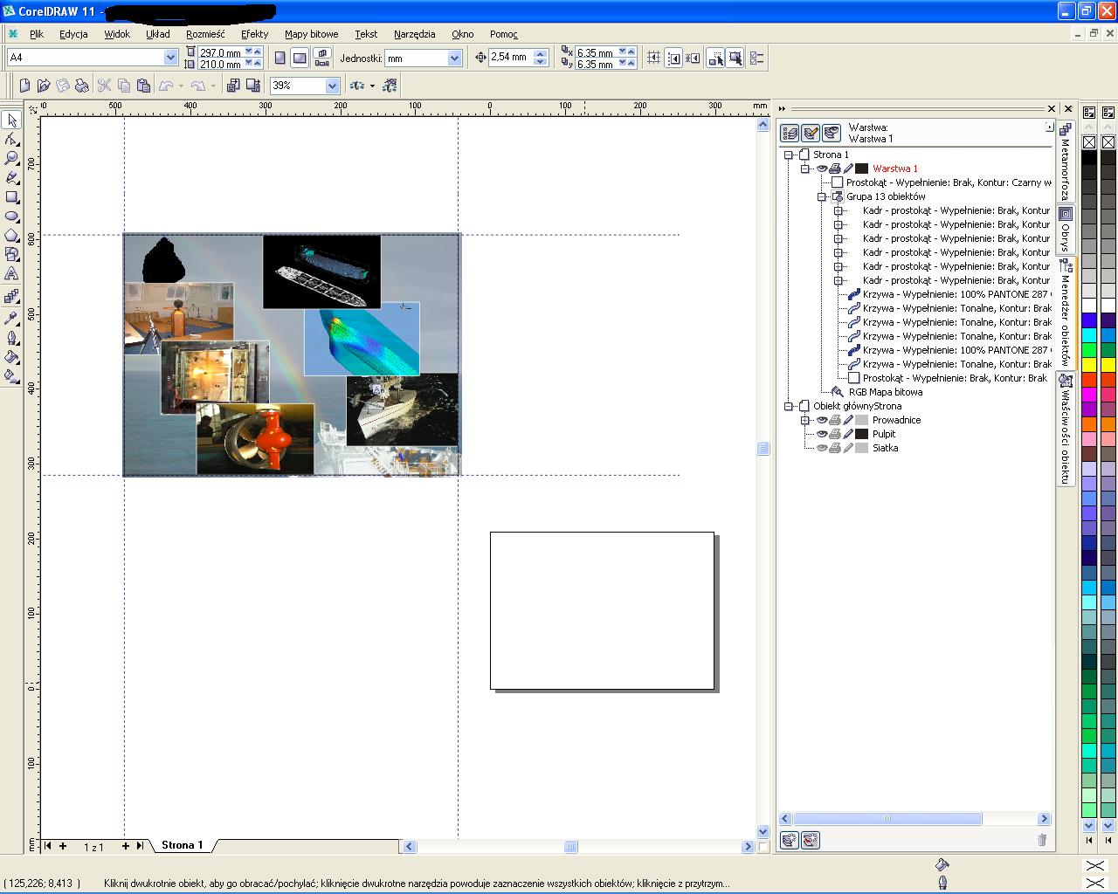Select the Text tool
Image resolution: width=1118 pixels, height=894 pixels.
[12, 274]
